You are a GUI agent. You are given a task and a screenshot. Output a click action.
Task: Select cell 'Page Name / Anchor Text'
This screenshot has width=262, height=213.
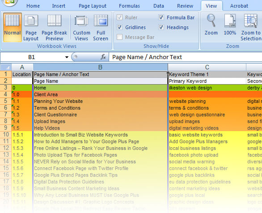click(100, 74)
